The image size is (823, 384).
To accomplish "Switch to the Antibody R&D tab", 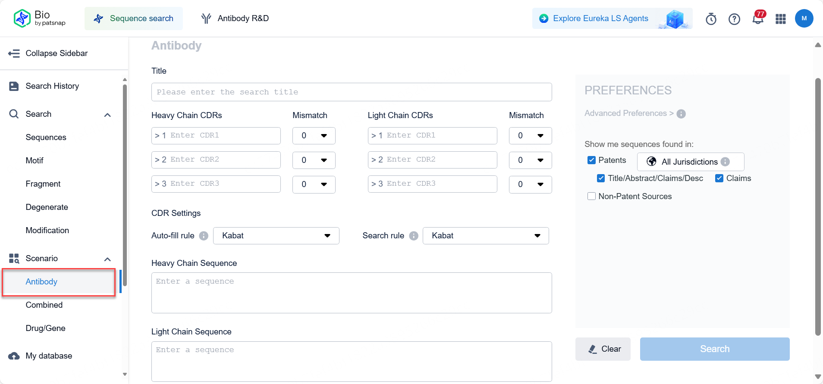I will pos(235,19).
